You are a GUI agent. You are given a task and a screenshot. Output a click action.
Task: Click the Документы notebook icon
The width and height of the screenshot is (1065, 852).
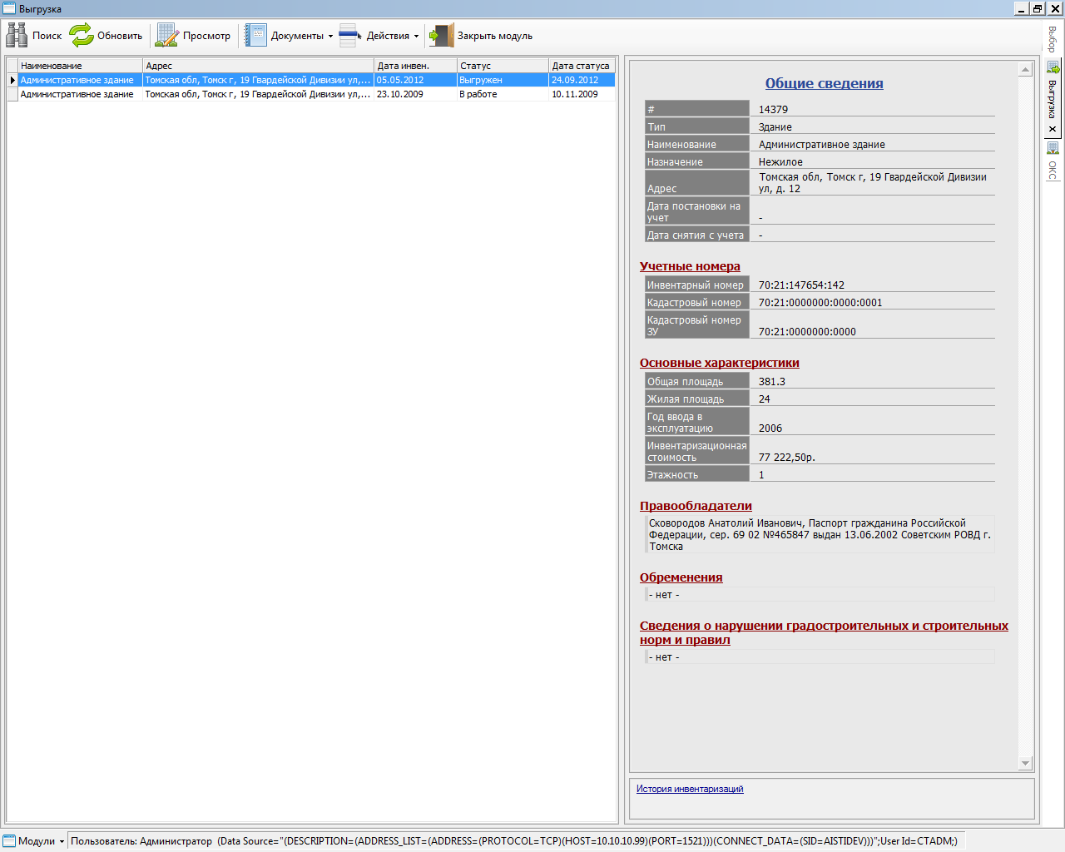256,35
